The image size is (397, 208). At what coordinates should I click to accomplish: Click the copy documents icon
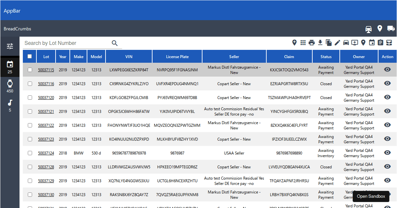pyautogui.click(x=329, y=43)
